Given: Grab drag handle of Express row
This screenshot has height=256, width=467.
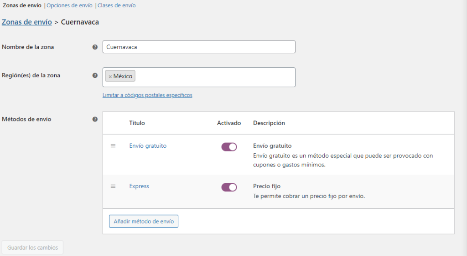Looking at the screenshot, I should (x=113, y=186).
